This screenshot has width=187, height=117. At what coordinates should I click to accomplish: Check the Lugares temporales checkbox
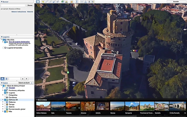click(x=4, y=48)
